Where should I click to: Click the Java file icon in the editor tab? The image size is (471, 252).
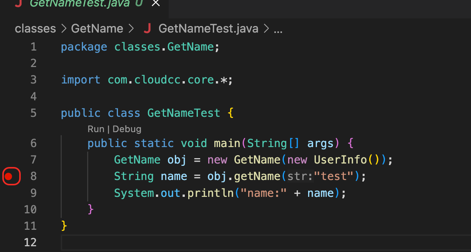click(x=18, y=3)
